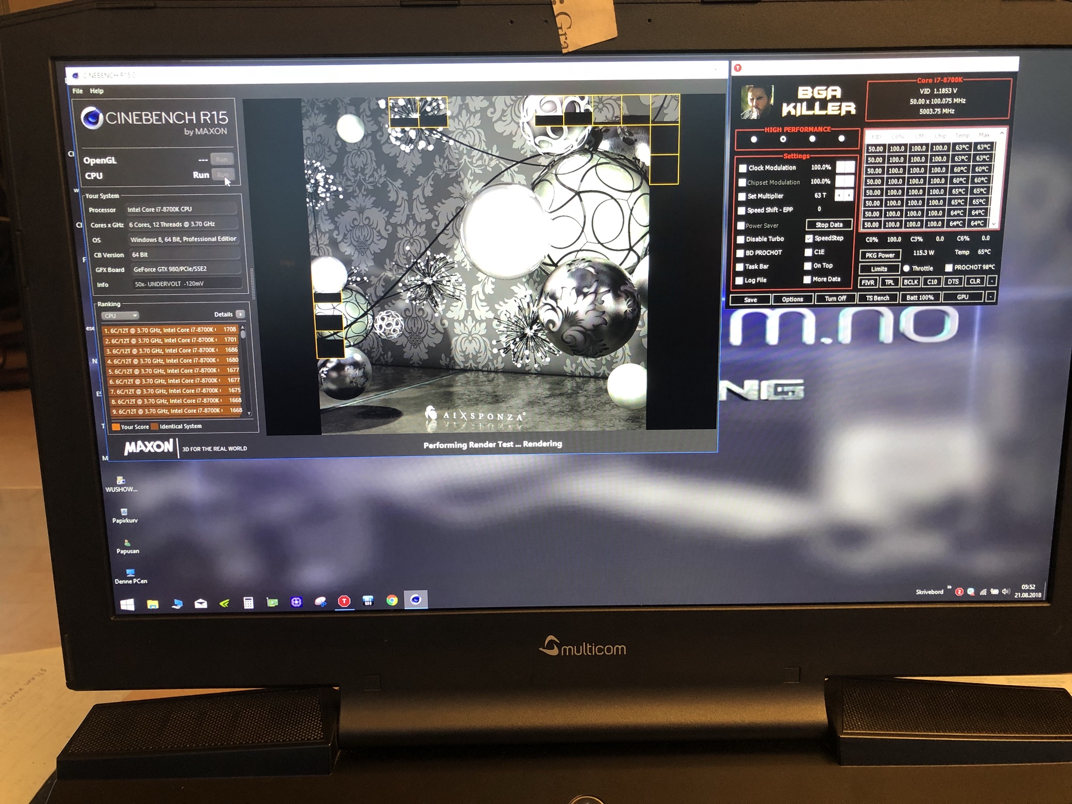Launch TS Bench
The height and width of the screenshot is (804, 1072).
pos(877,298)
